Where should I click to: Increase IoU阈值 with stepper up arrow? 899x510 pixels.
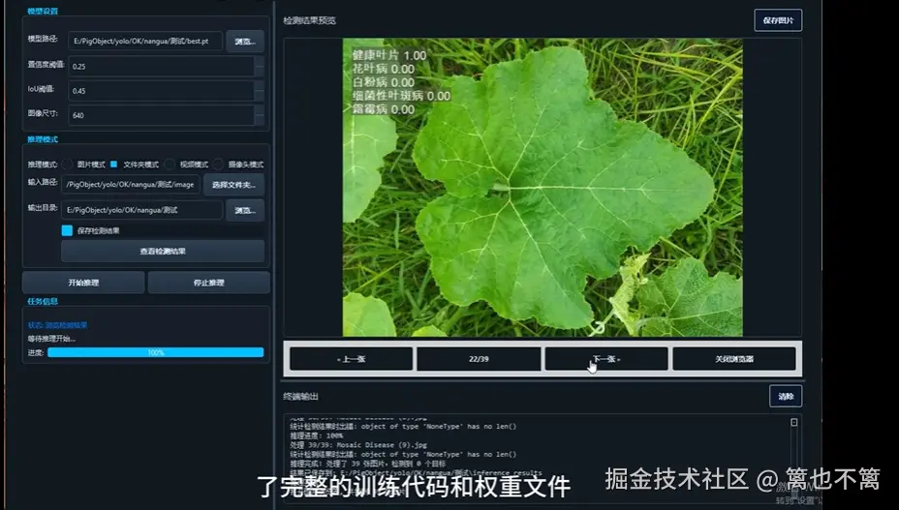[260, 86]
